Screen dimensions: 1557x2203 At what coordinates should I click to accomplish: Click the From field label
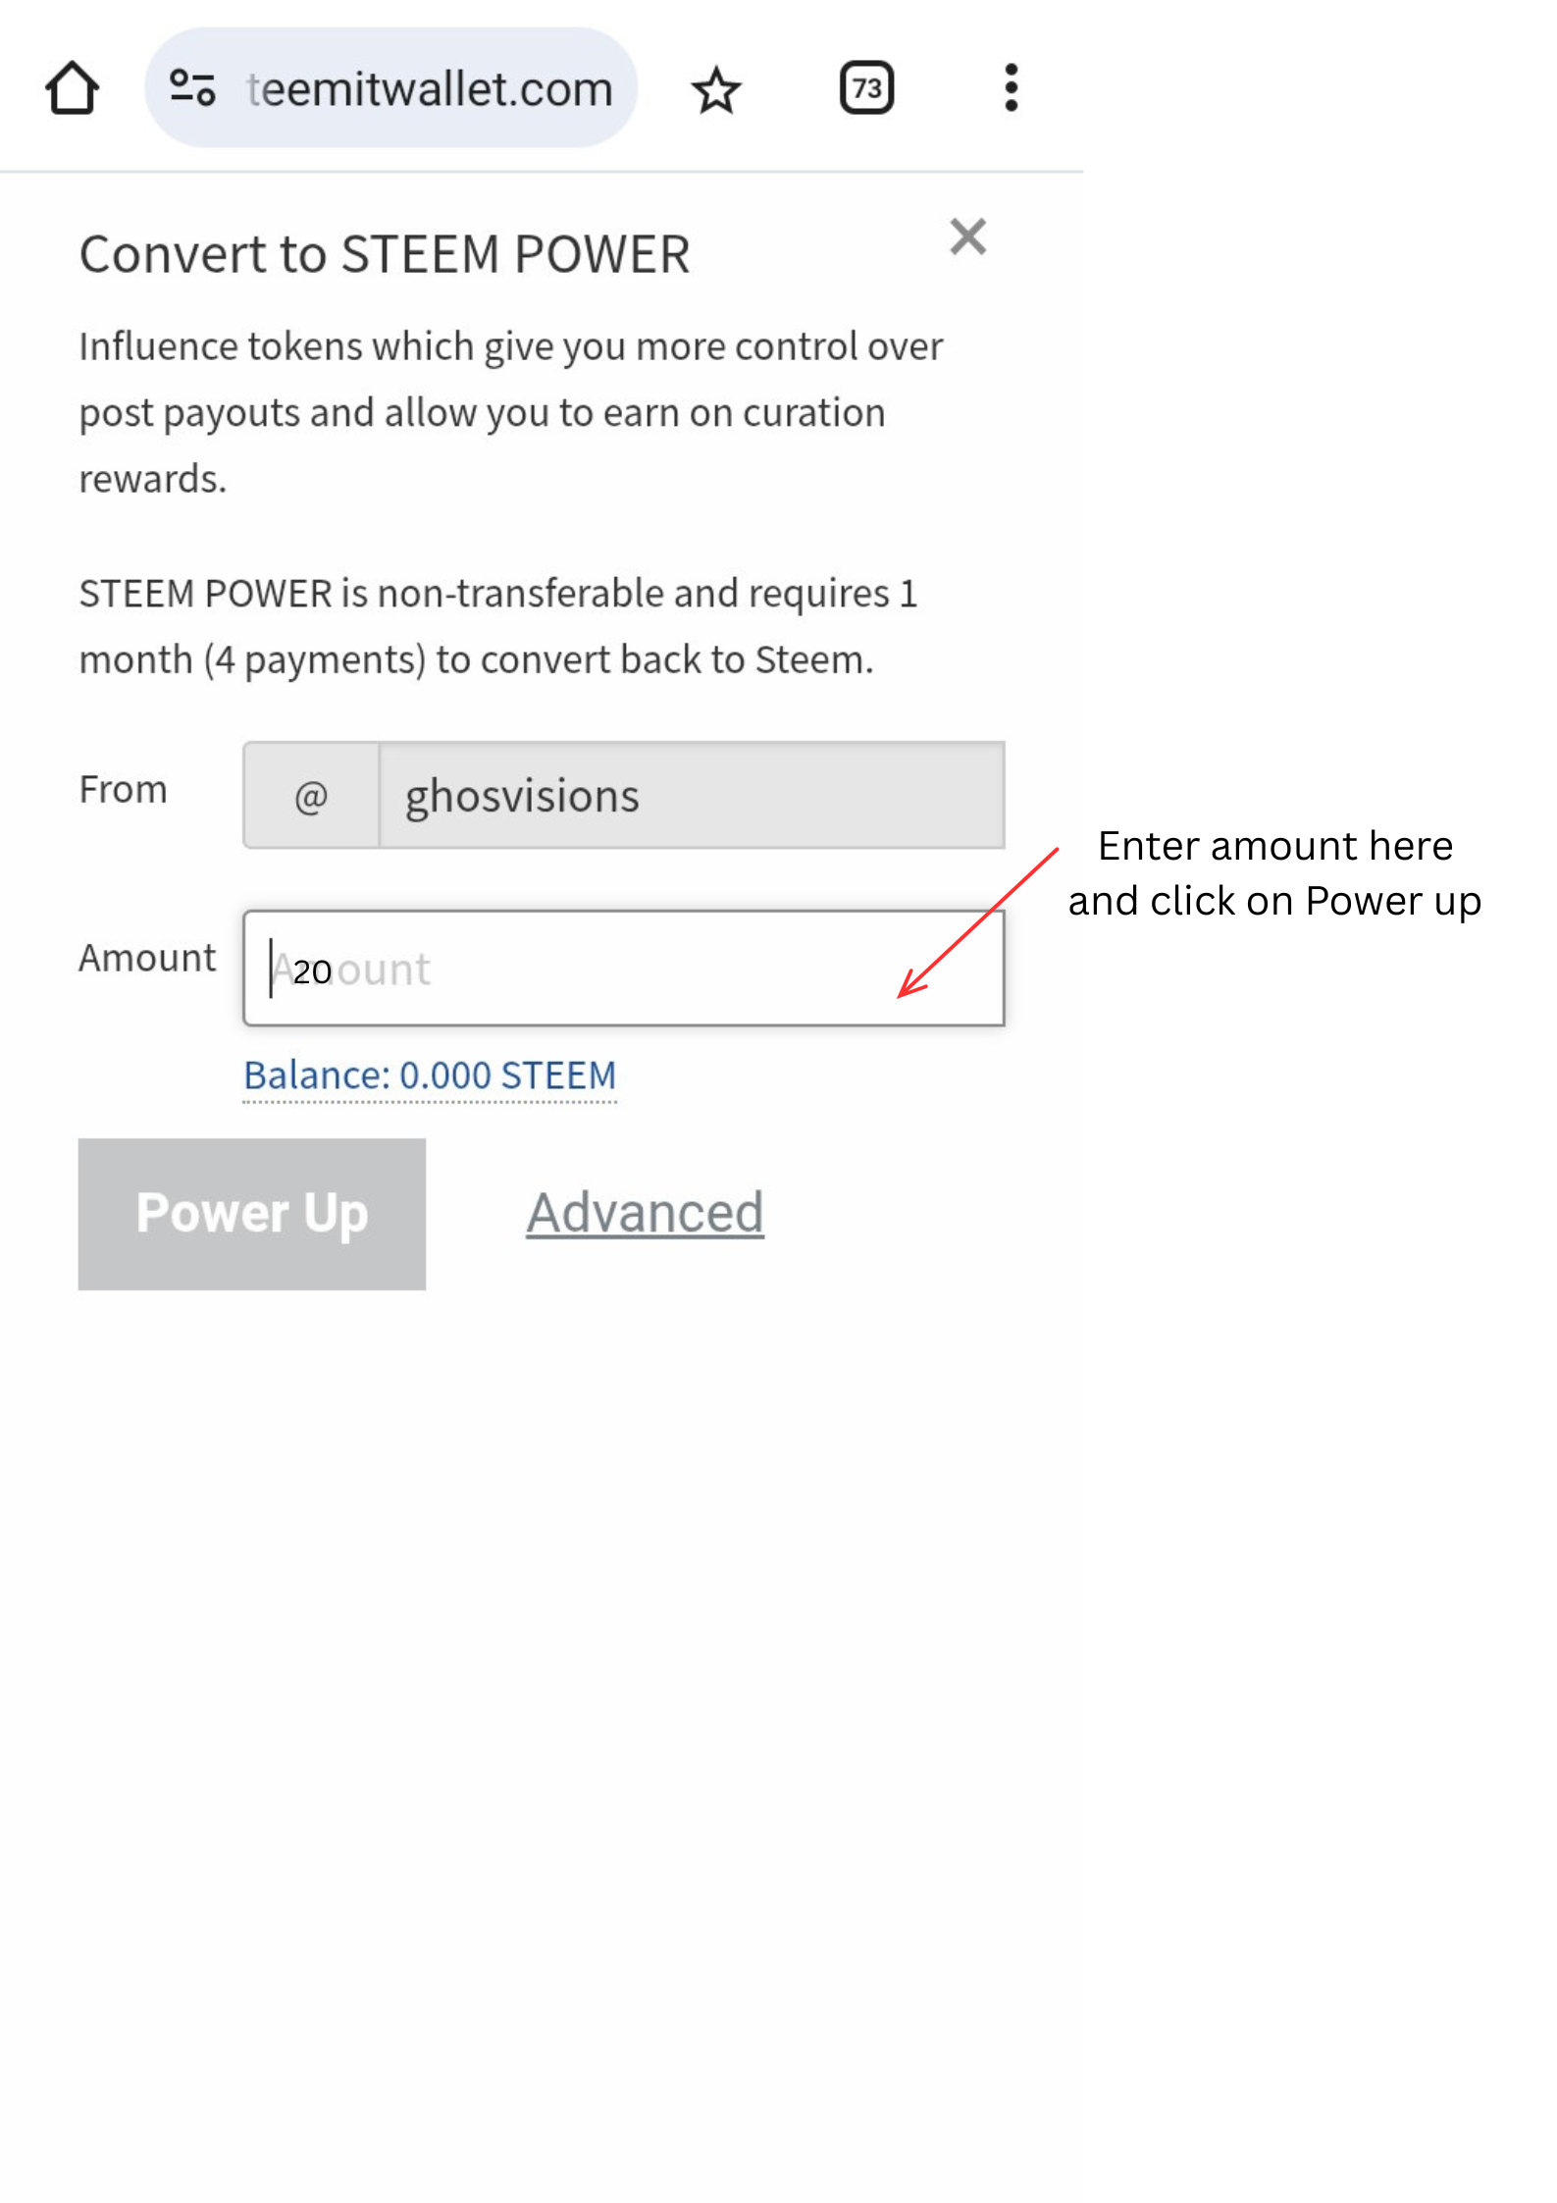124,790
